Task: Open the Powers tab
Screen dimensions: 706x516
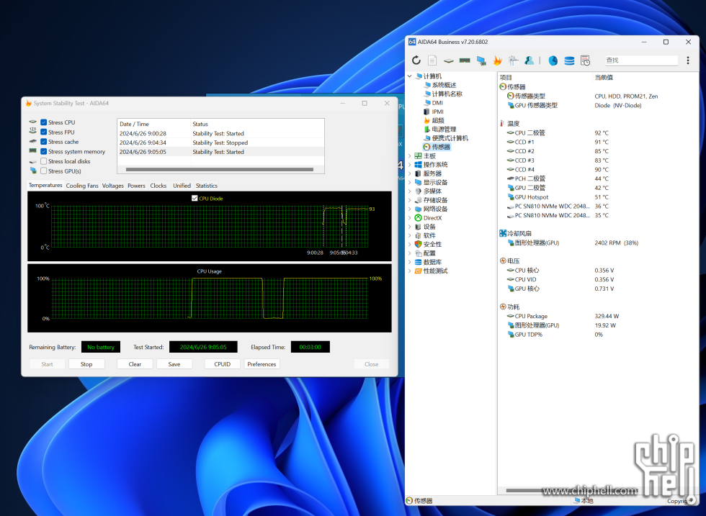Action: [136, 186]
